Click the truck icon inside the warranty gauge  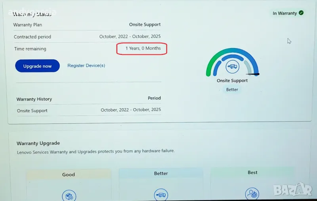(x=232, y=67)
